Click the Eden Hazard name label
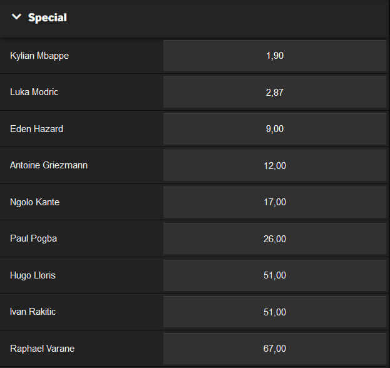The image size is (390, 368). 36,129
